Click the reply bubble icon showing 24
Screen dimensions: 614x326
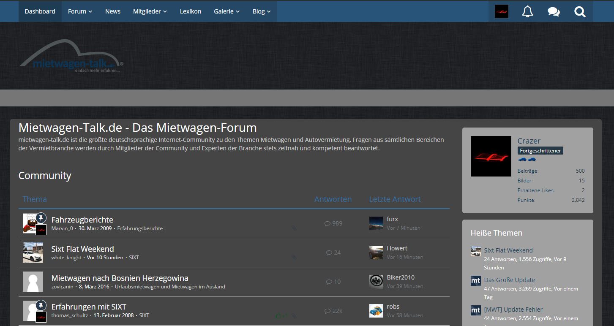point(329,253)
